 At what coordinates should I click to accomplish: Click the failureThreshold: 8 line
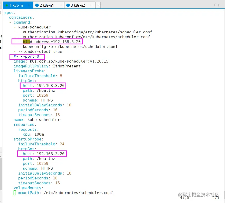coord(40,76)
